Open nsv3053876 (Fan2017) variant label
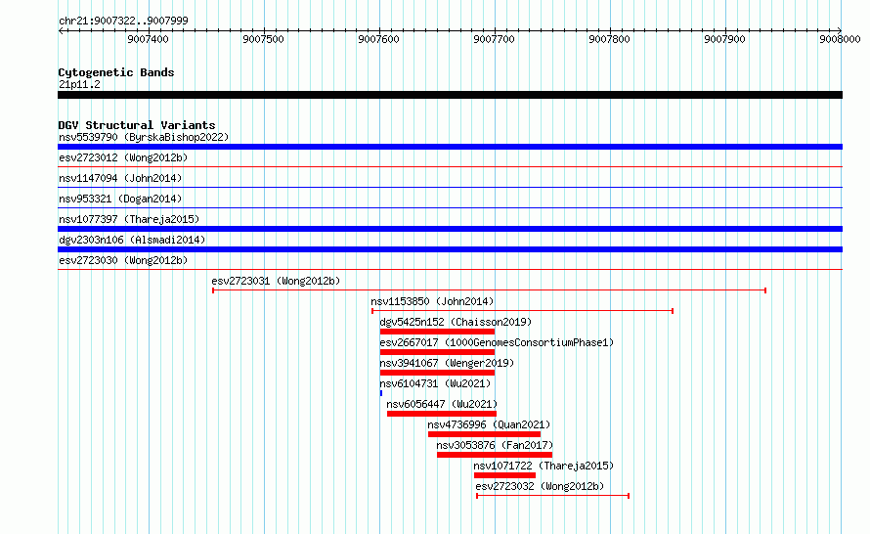Image resolution: width=870 pixels, height=534 pixels. click(495, 445)
